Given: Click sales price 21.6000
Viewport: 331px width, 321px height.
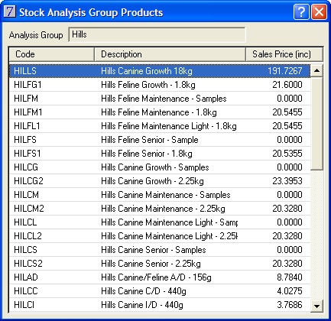Looking at the screenshot, I should [x=287, y=85].
